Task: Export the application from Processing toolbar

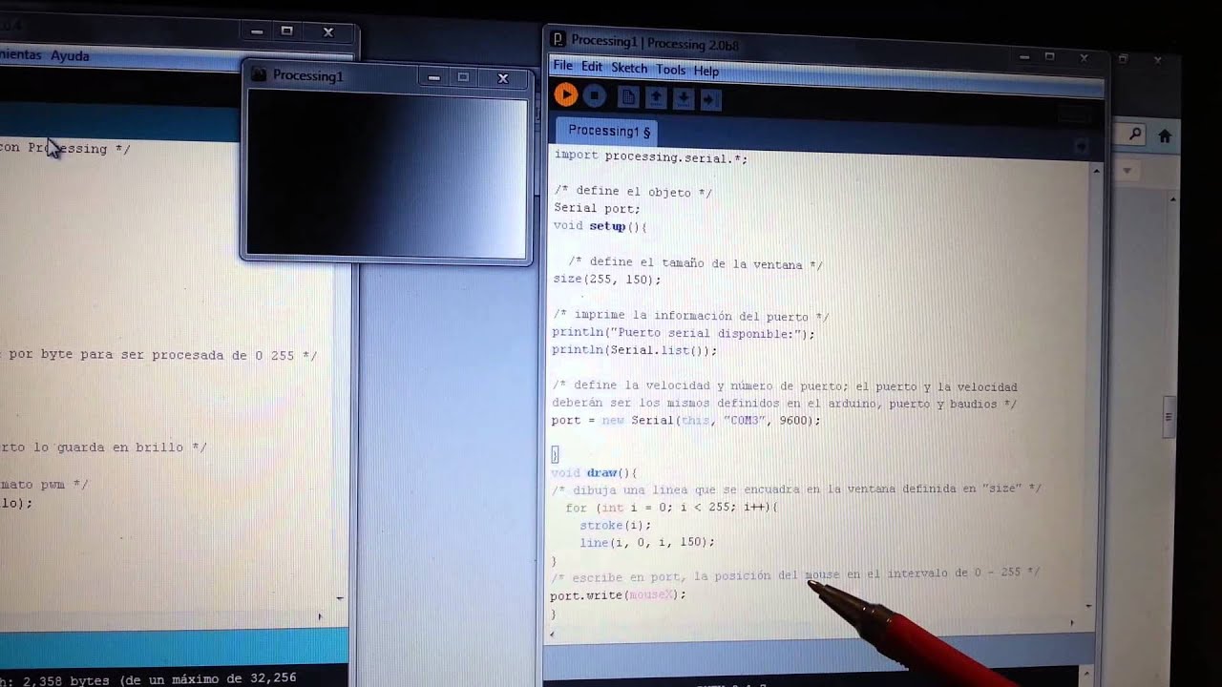Action: click(x=711, y=99)
